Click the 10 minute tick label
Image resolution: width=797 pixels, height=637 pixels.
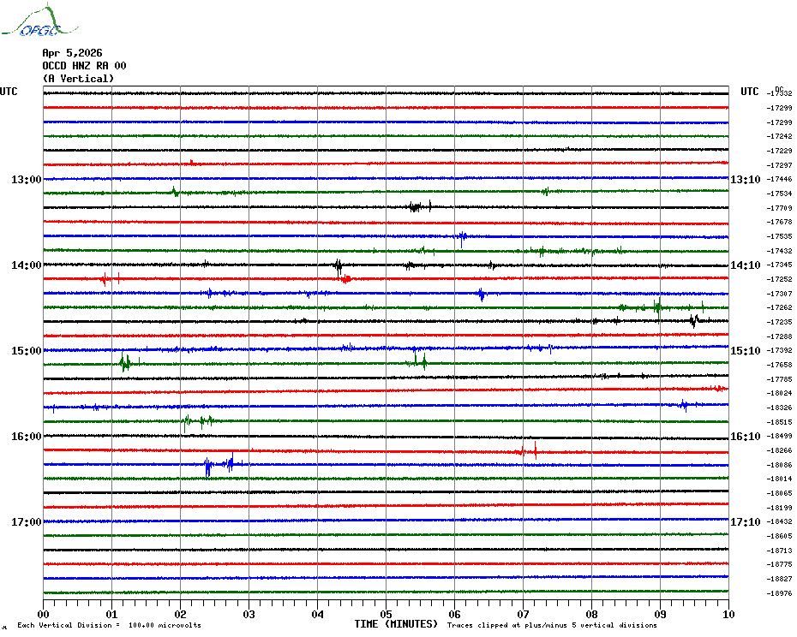(728, 614)
